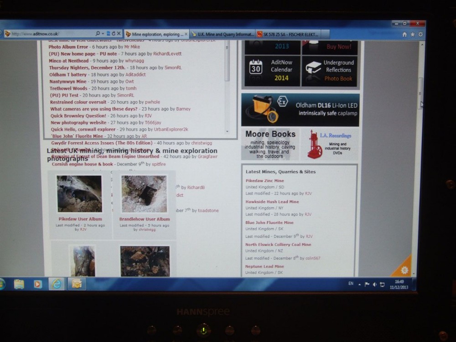Open the Pikedaw Zinc Mine link
This screenshot has width=456, height=342.
pyautogui.click(x=264, y=181)
